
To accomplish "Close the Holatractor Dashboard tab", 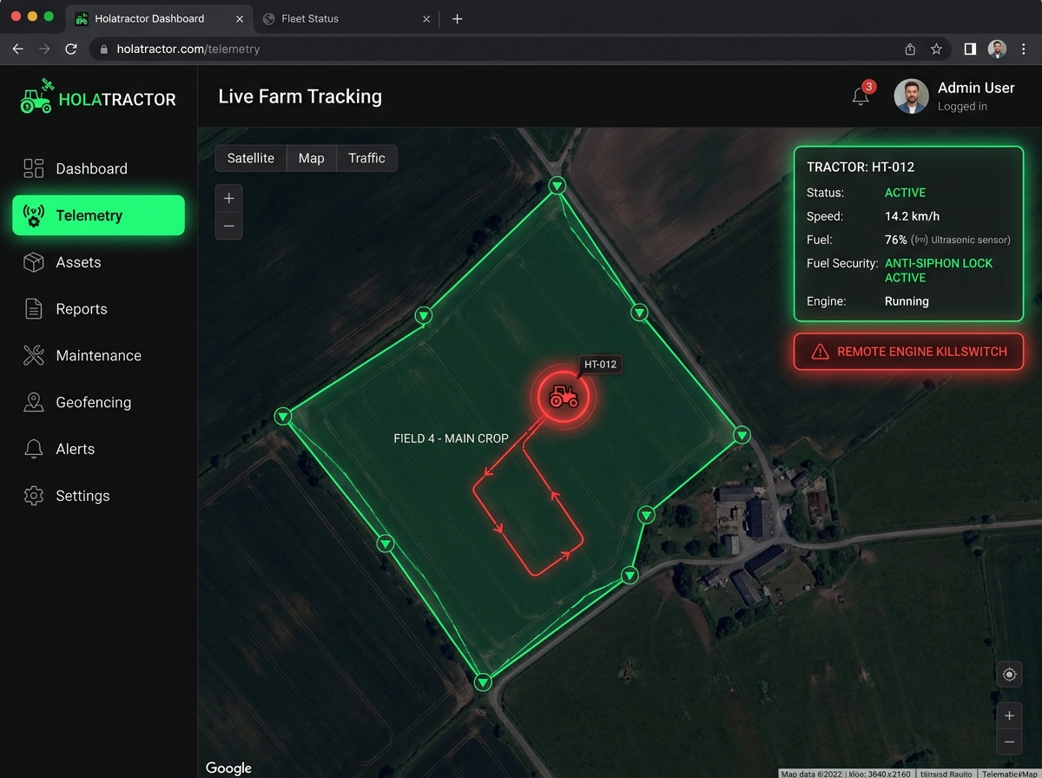I will pos(240,18).
